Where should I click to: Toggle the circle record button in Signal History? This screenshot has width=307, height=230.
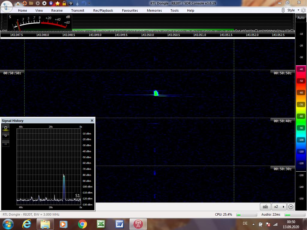point(6,128)
